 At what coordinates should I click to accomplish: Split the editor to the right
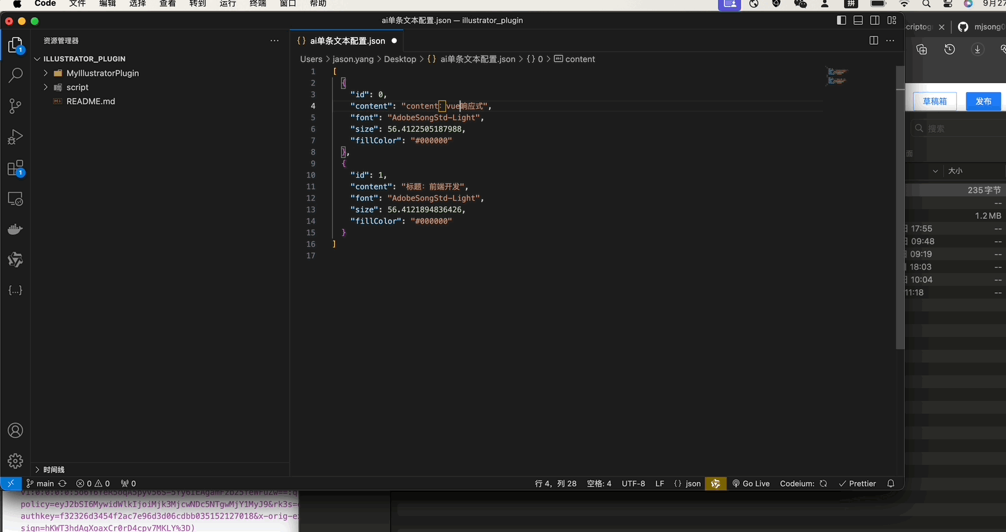pyautogui.click(x=874, y=40)
